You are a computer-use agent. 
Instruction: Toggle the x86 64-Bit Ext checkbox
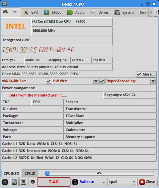click(x=48, y=81)
